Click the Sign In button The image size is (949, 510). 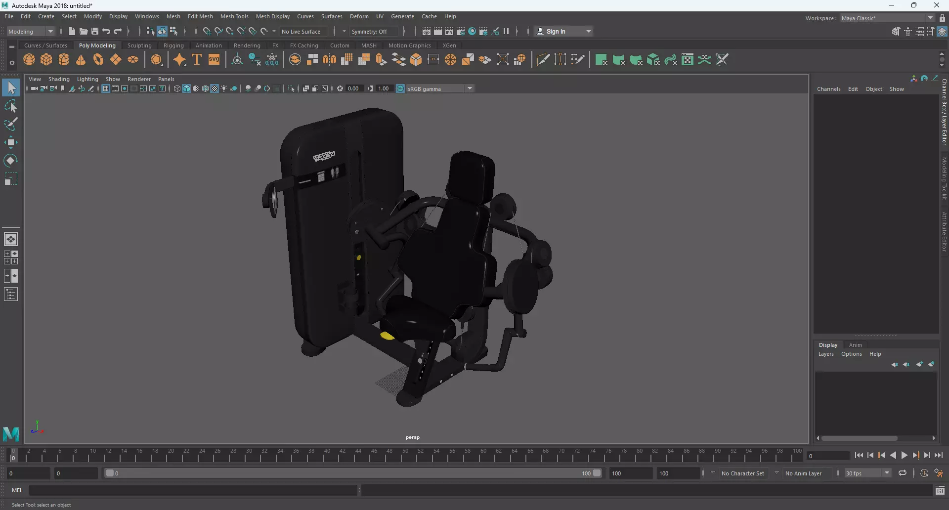[556, 31]
